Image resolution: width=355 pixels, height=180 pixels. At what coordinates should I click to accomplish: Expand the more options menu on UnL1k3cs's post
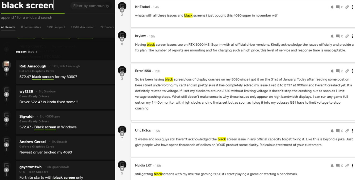pyautogui.click(x=352, y=131)
